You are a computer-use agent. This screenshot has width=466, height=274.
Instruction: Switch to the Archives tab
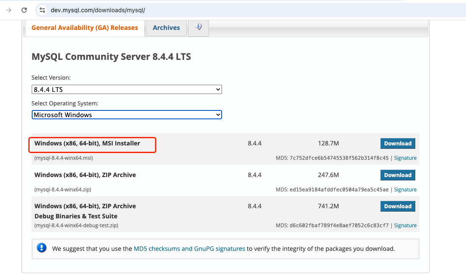pos(166,28)
